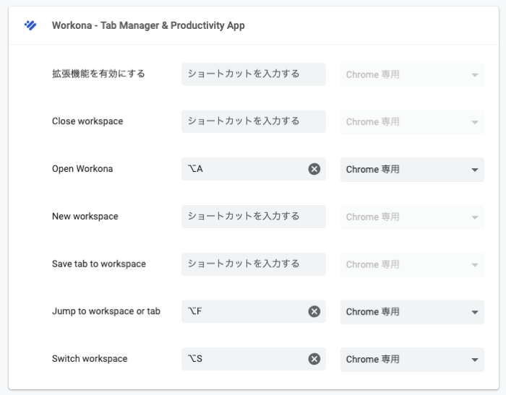Clear the Open Workona shortcut
Screen dimensions: 506x395
pos(314,169)
